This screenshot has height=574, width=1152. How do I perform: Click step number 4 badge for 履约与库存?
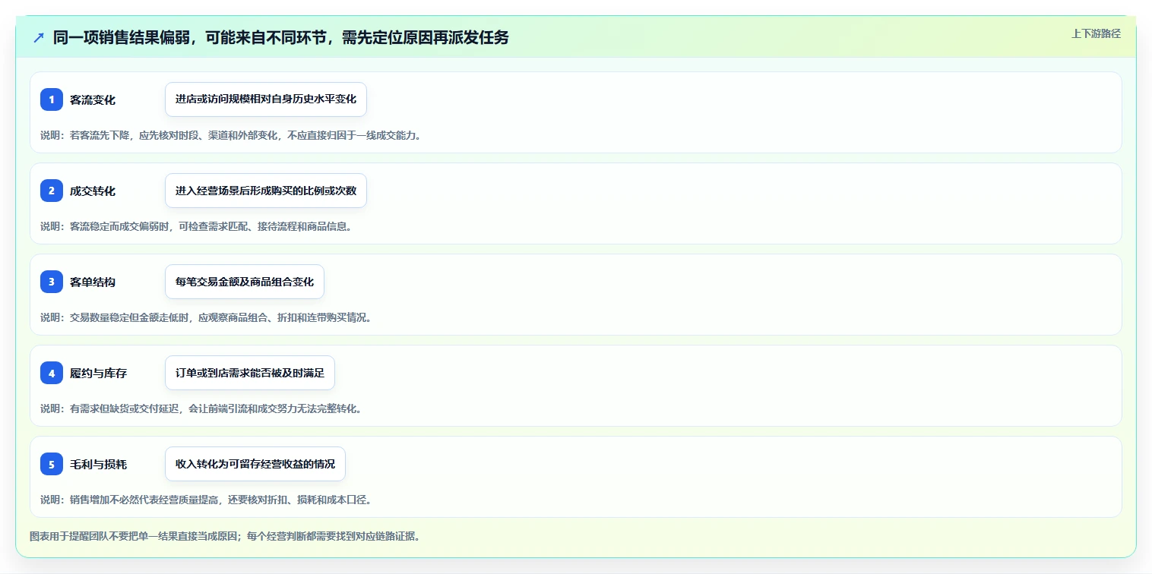[x=52, y=373]
